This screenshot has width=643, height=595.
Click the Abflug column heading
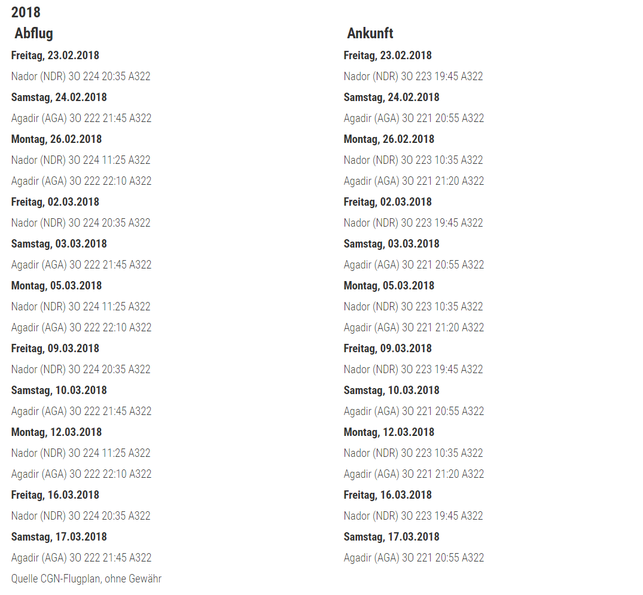33,33
